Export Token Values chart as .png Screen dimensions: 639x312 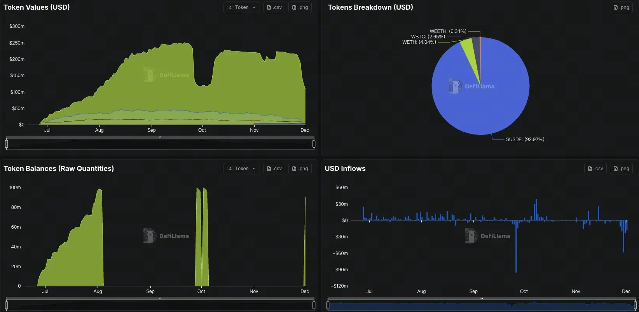click(300, 7)
